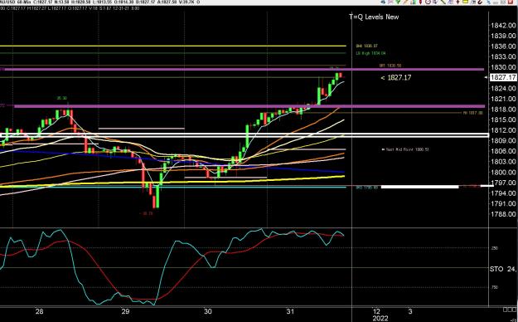
Task: Click the 'STO 24,' stochastic indicator label
Action: (x=503, y=269)
